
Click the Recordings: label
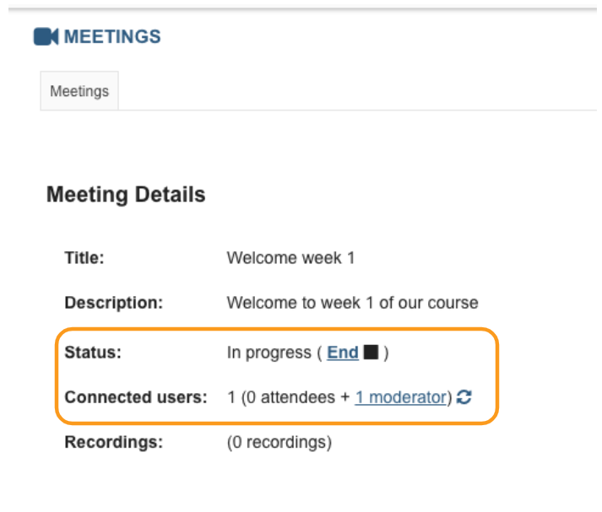(x=114, y=442)
